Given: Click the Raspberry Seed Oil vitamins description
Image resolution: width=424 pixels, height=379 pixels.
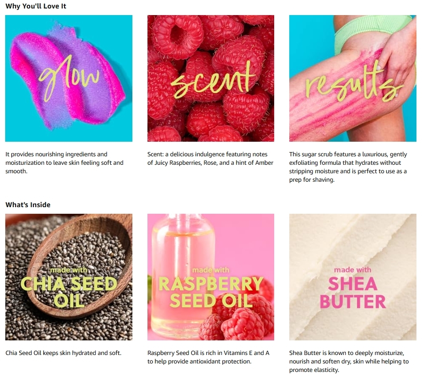Looking at the screenshot, I should click(208, 357).
